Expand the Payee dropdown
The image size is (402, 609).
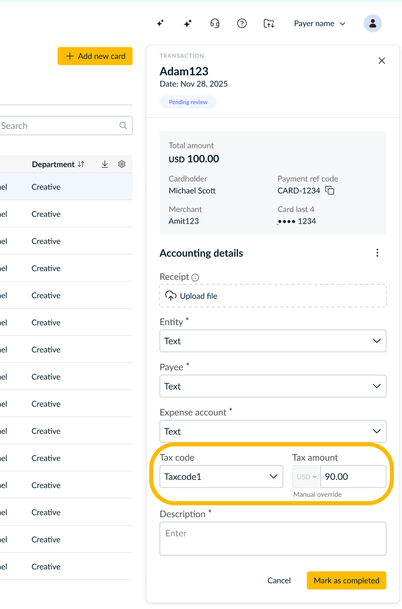273,386
